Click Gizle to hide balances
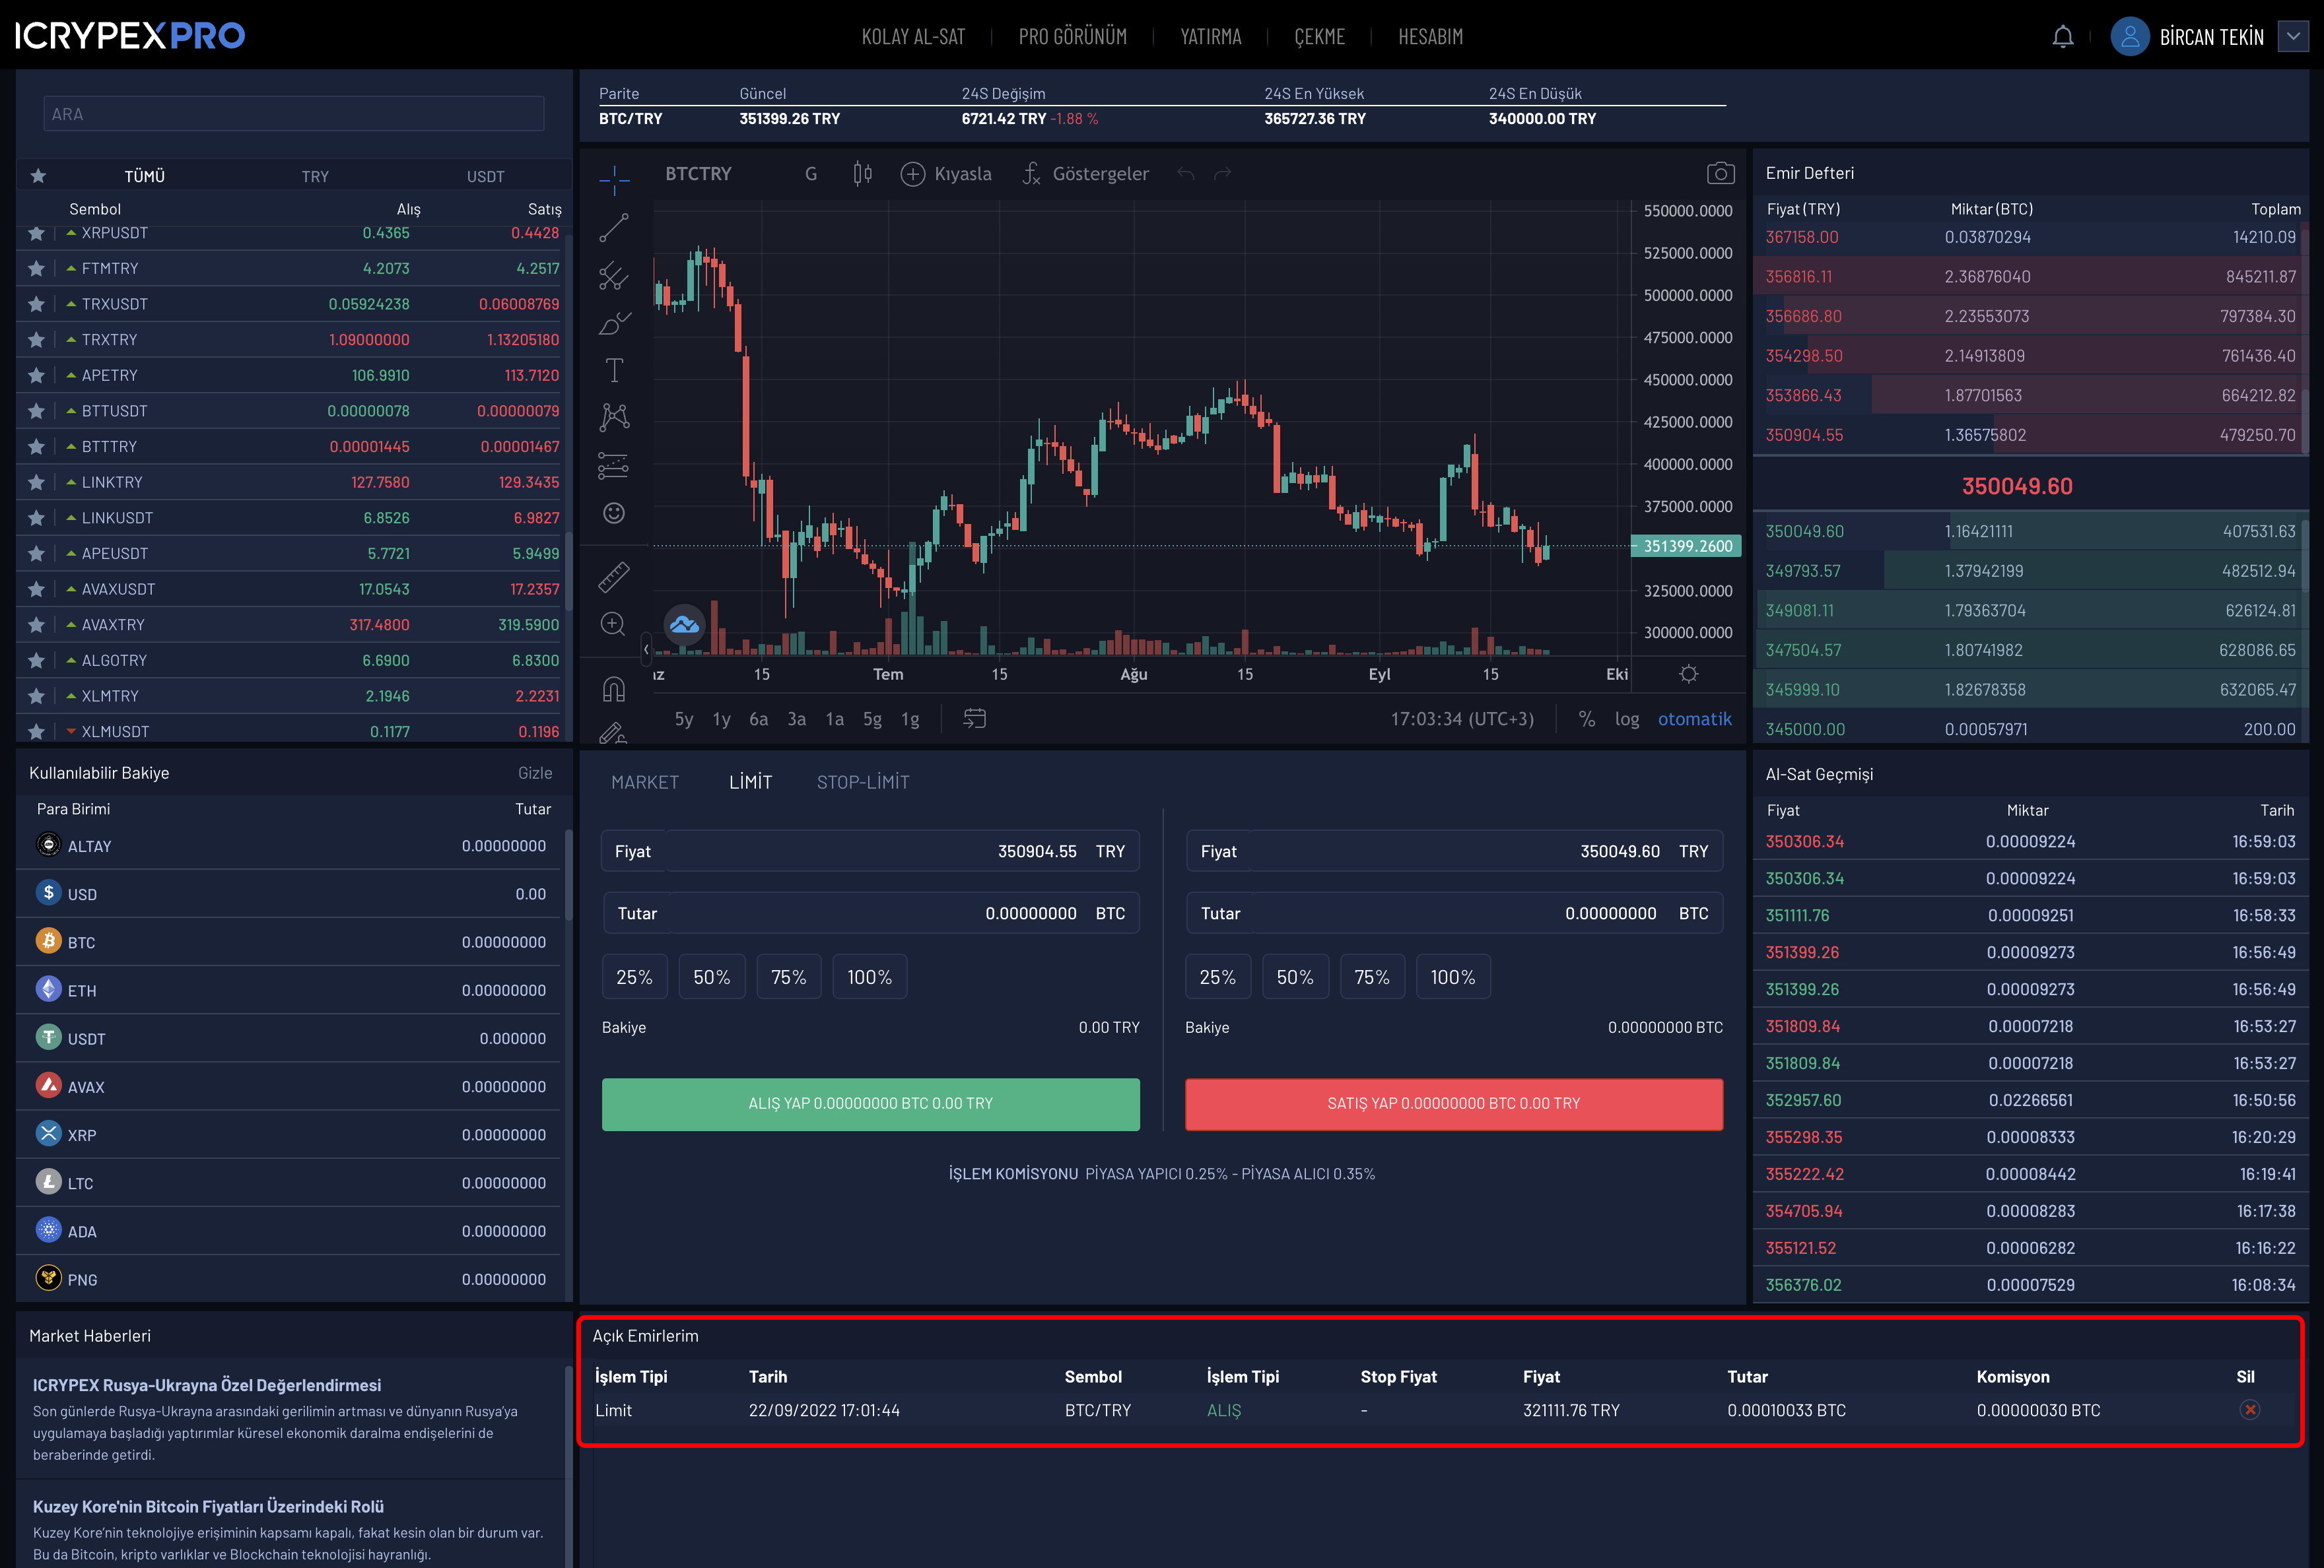 pos(535,773)
